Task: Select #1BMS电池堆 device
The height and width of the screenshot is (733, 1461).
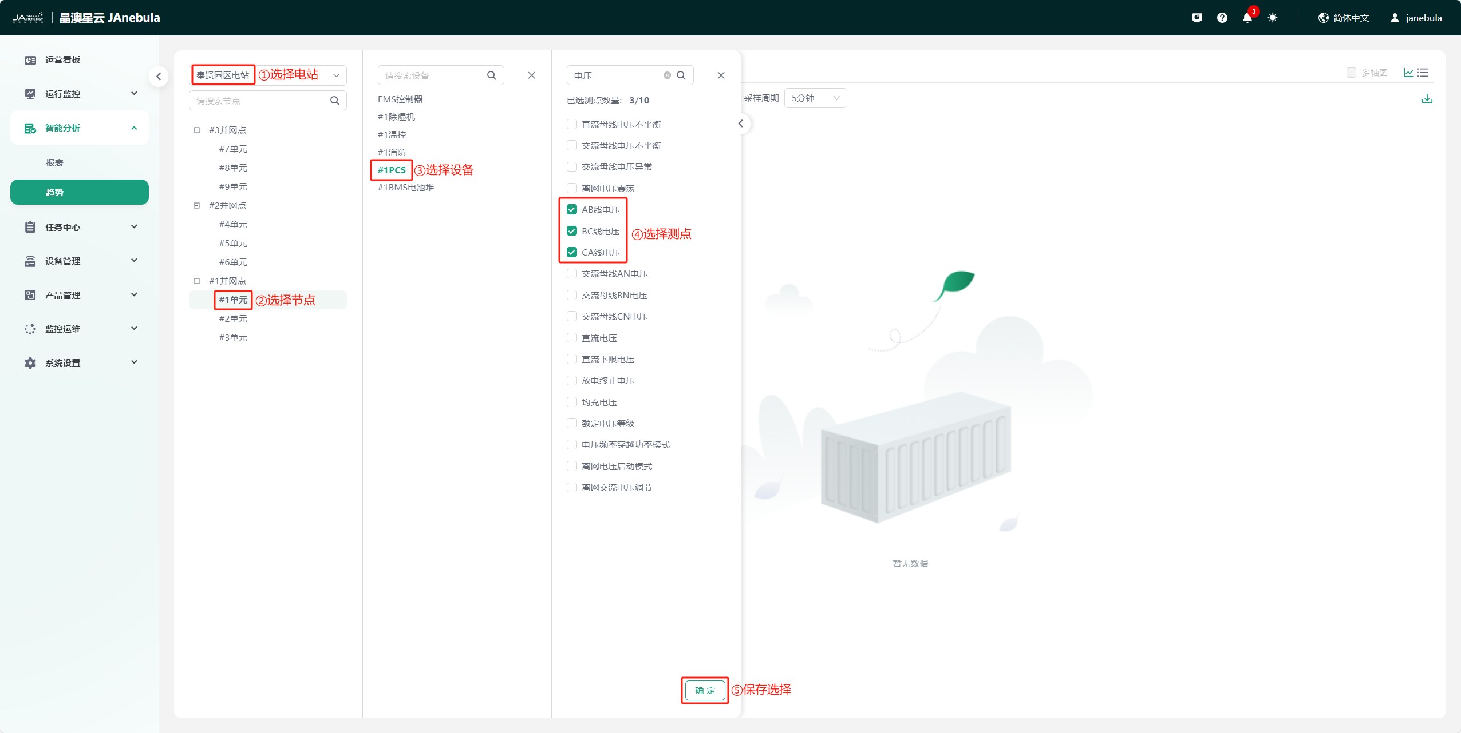Action: (406, 188)
